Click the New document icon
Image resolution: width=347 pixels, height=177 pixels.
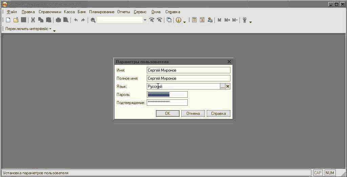click(x=8, y=20)
